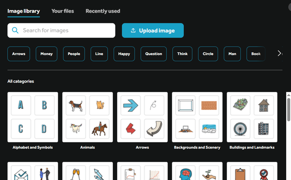Select the blue right arrow image
The width and height of the screenshot is (291, 180).
(x=130, y=106)
